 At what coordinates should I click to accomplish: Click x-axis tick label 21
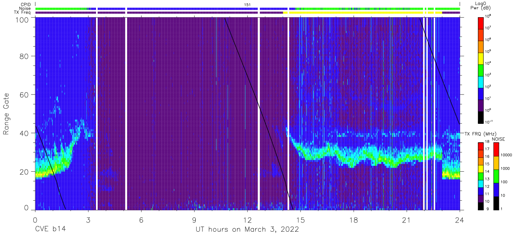[407, 220]
